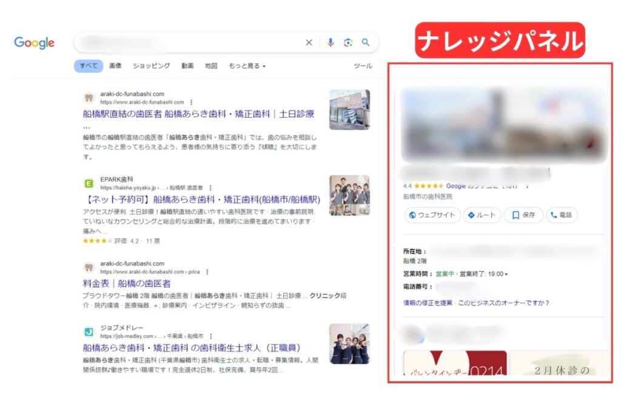The height and width of the screenshot is (404, 621).
Task: Click the ルート directions button
Action: 482,215
